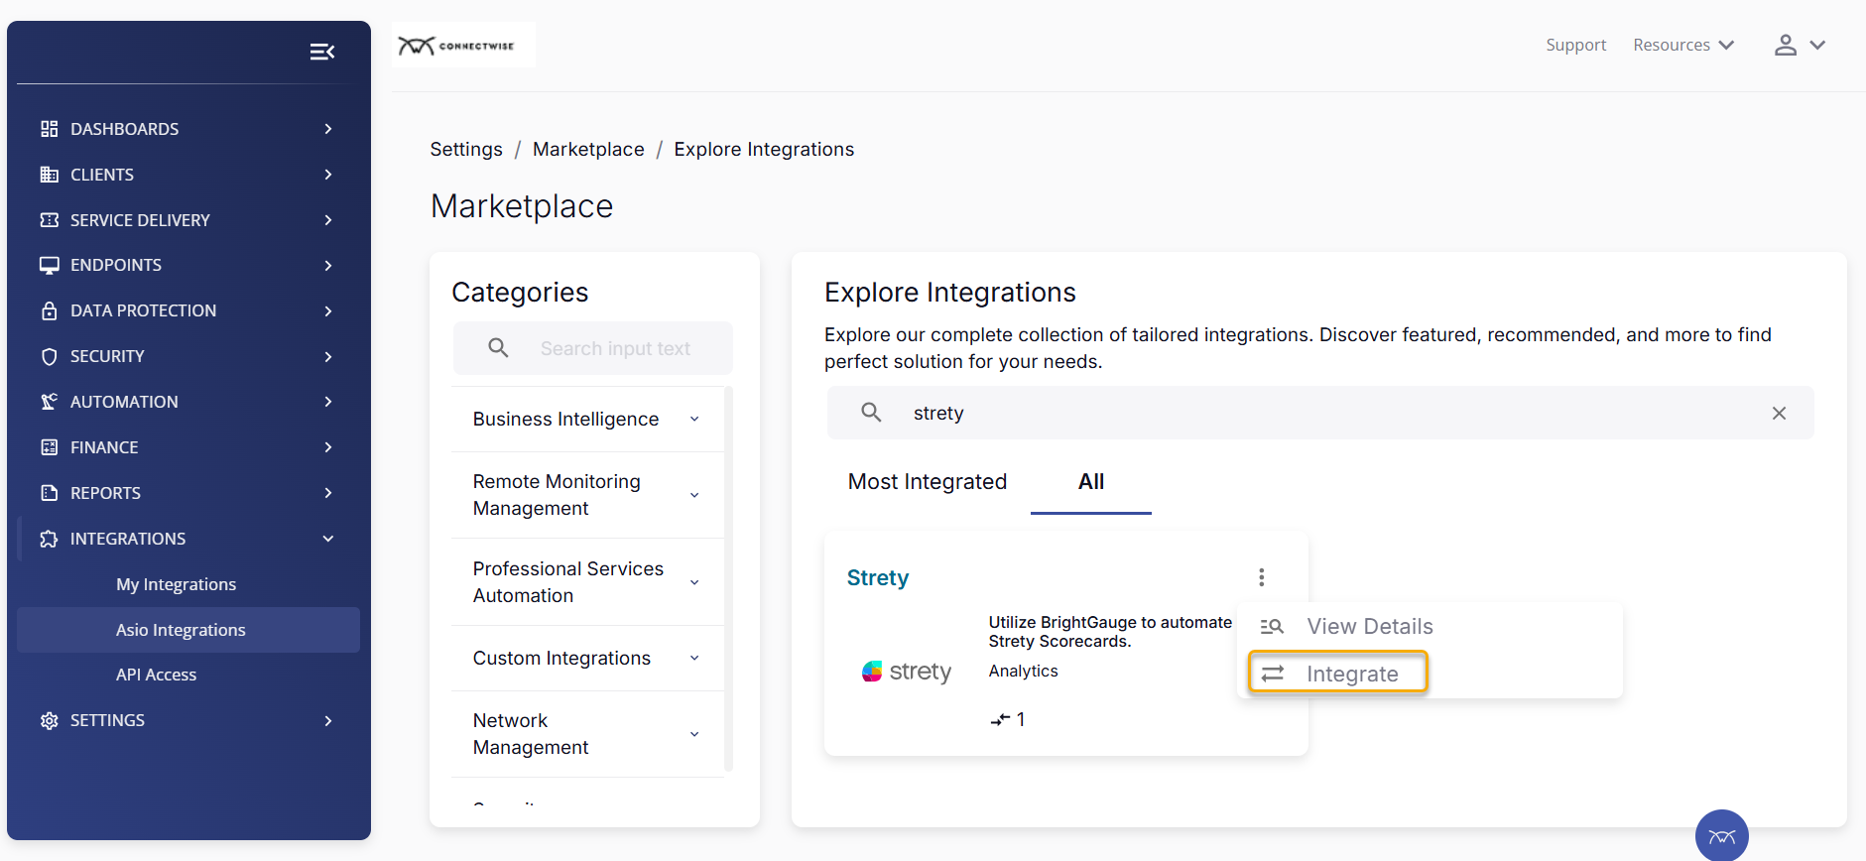Click the Security shield icon
Screen dimensions: 1866x861
coord(50,356)
